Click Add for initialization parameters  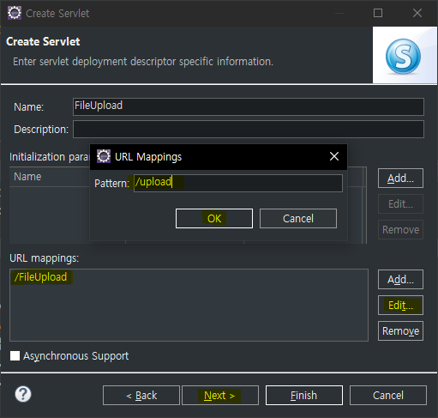[x=400, y=179]
